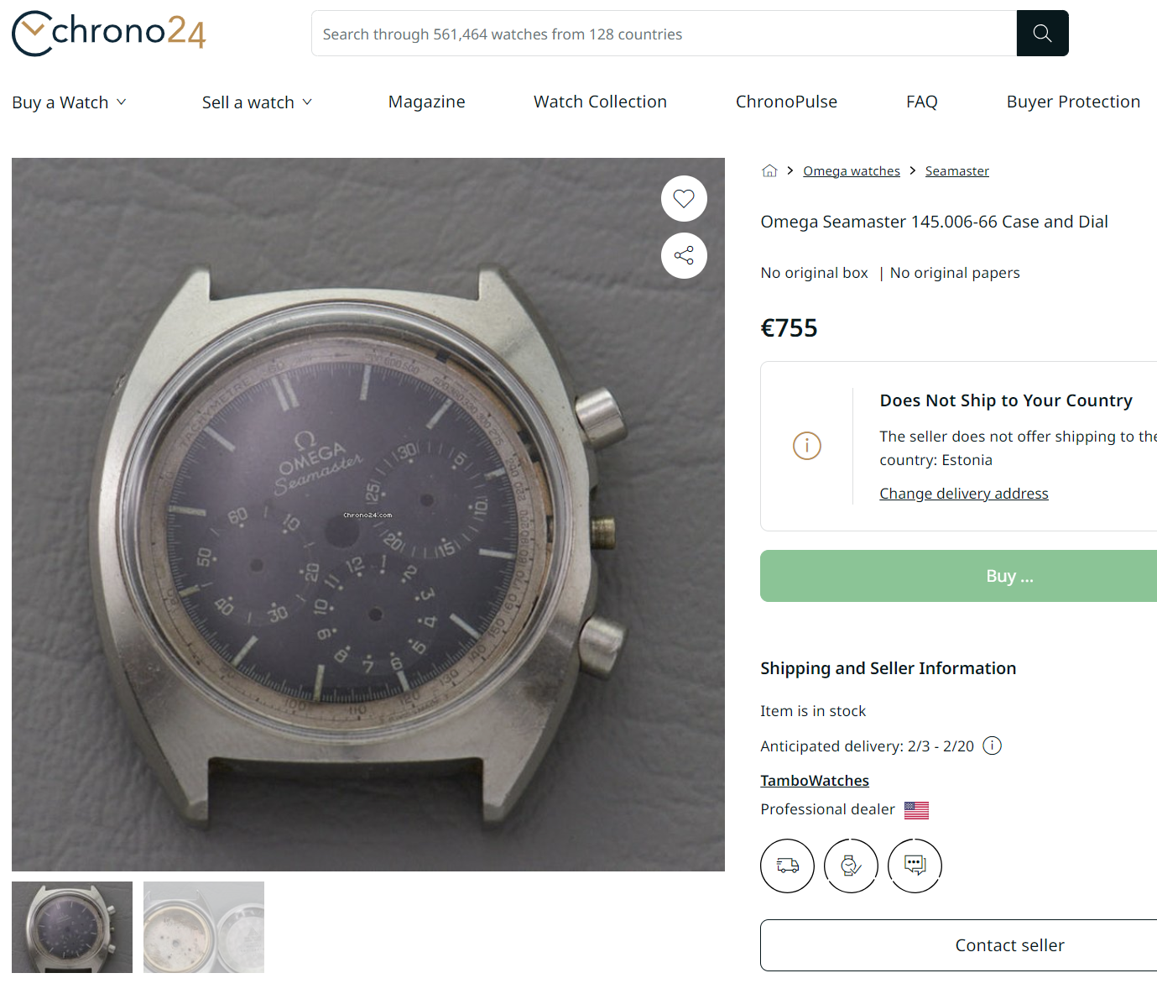Expand the Buy a Watch menu

coord(69,102)
